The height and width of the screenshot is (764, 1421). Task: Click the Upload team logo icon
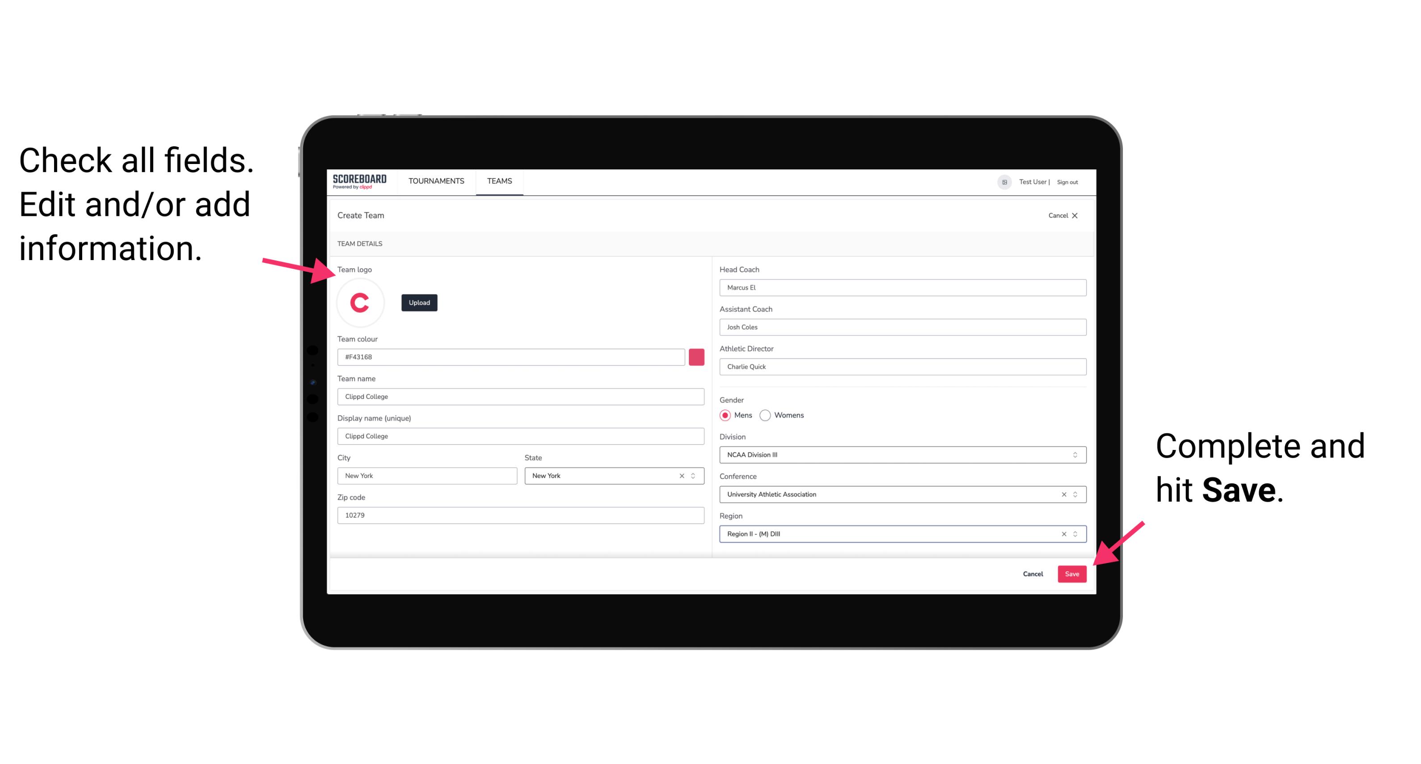point(418,303)
